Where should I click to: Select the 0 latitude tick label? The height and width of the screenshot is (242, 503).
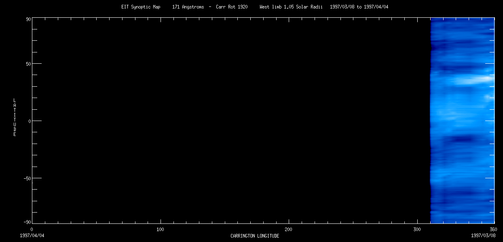[x=30, y=121]
